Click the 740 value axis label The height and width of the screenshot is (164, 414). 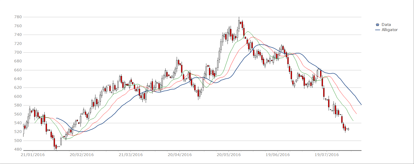pyautogui.click(x=18, y=35)
